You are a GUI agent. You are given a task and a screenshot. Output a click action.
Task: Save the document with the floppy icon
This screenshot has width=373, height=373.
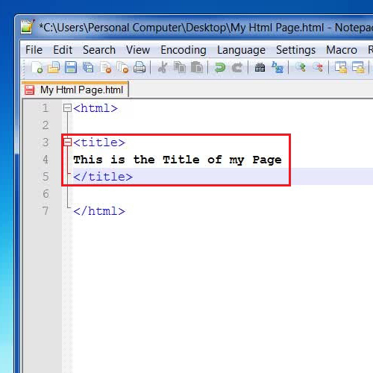pos(71,67)
